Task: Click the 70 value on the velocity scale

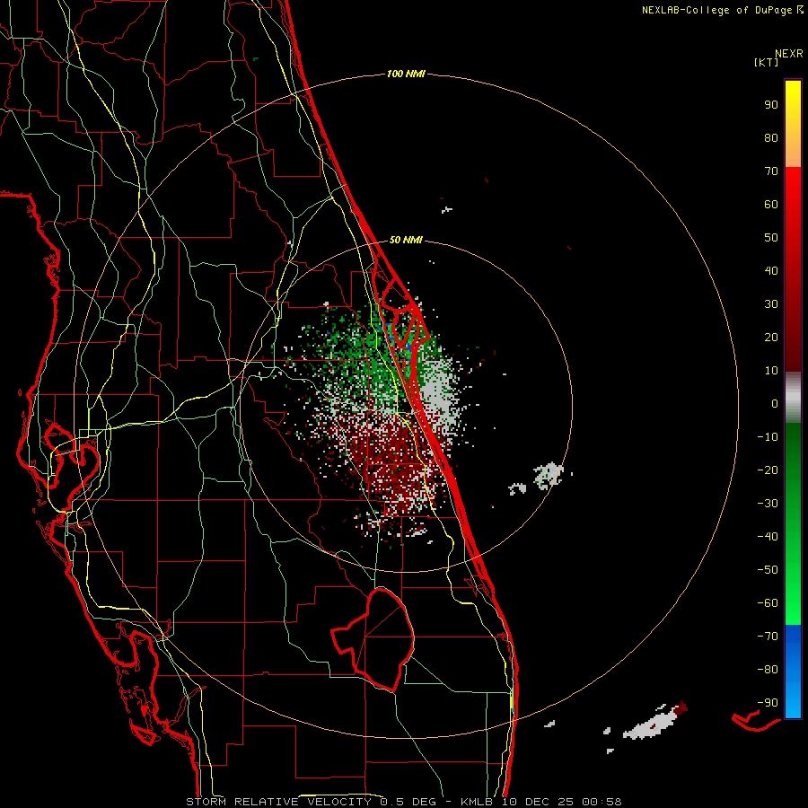Action: [x=771, y=171]
